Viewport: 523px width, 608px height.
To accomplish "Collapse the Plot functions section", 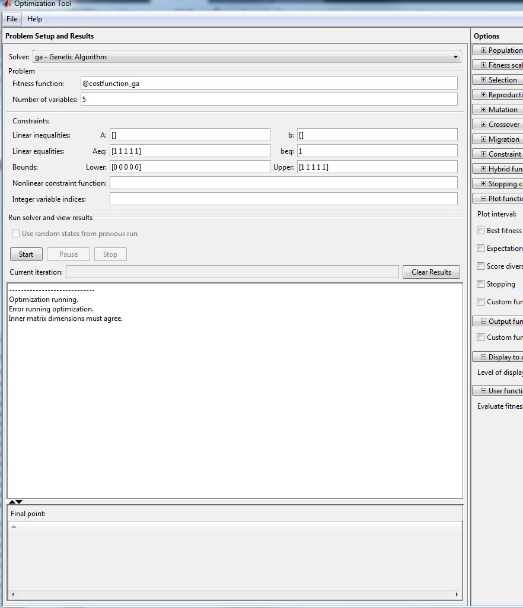I will pyautogui.click(x=484, y=199).
